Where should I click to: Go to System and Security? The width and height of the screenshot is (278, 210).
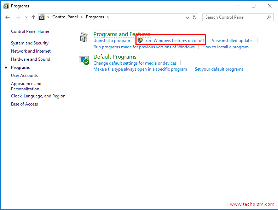(30, 43)
